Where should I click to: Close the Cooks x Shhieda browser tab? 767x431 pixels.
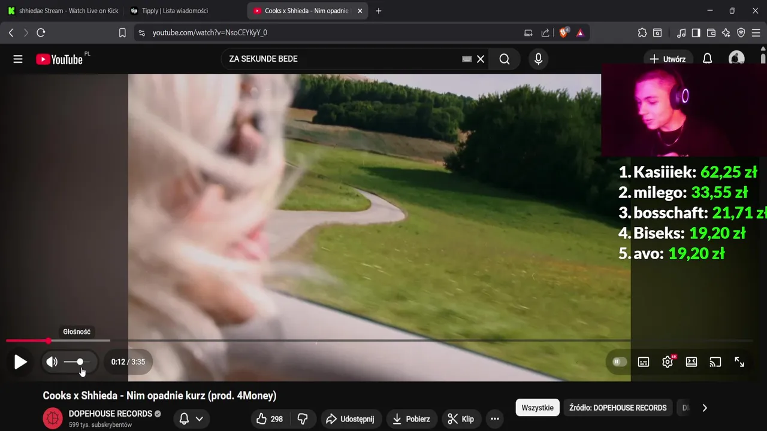click(x=360, y=11)
